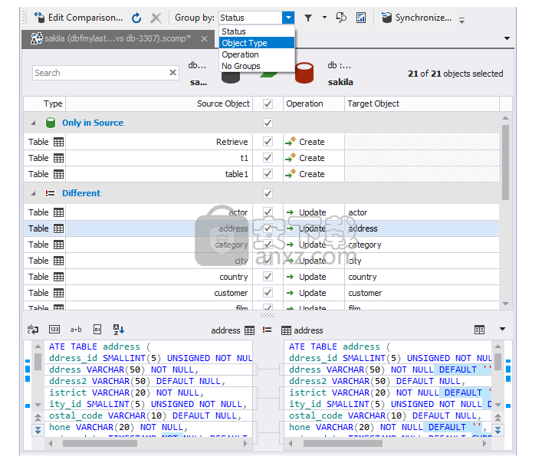
Task: Toggle ignore case diff option icon
Action: [33, 330]
